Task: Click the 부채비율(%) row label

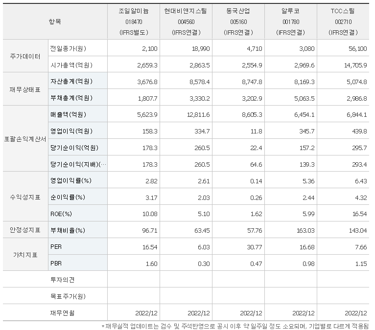Action: point(68,230)
